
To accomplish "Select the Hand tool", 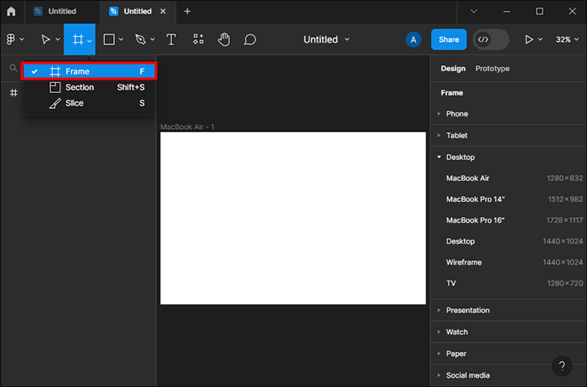I will coord(224,39).
